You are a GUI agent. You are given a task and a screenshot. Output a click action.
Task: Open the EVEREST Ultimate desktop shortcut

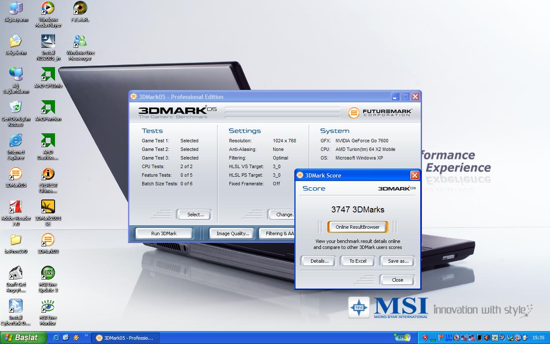48,180
